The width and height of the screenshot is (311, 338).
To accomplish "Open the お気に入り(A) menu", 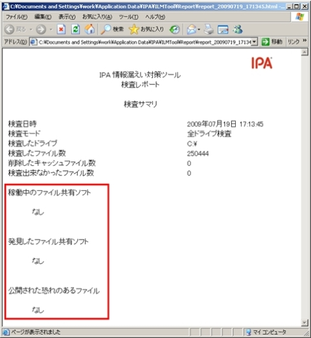I will [x=97, y=17].
